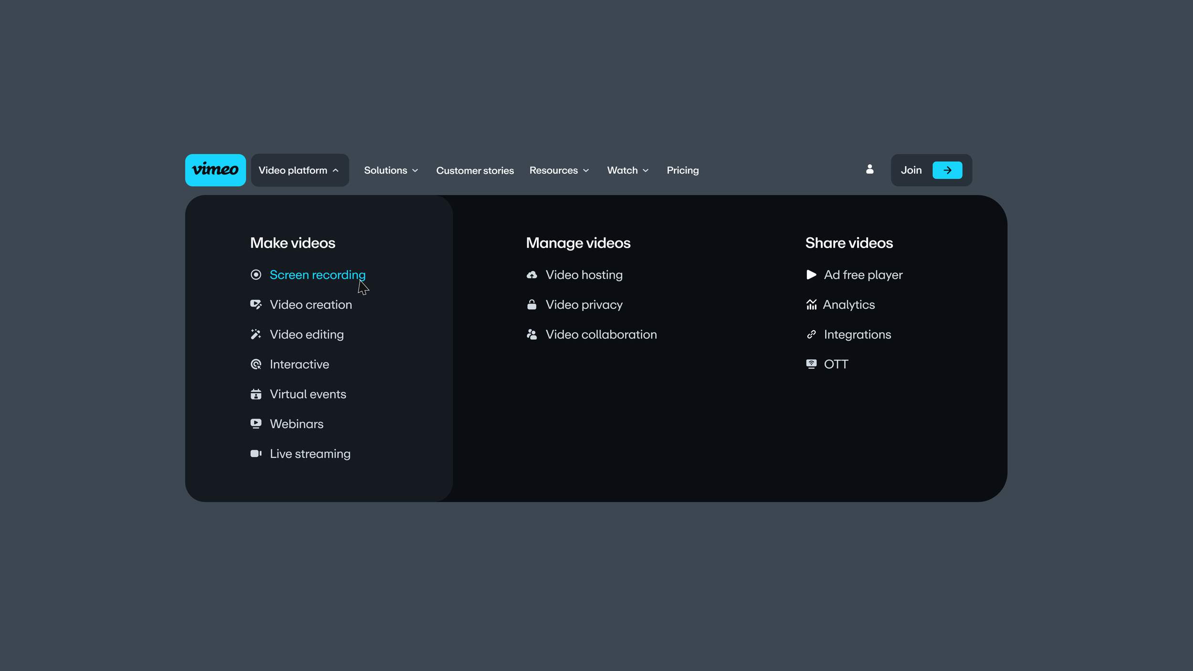This screenshot has width=1193, height=671.
Task: Expand the Solutions dropdown menu
Action: (x=391, y=170)
